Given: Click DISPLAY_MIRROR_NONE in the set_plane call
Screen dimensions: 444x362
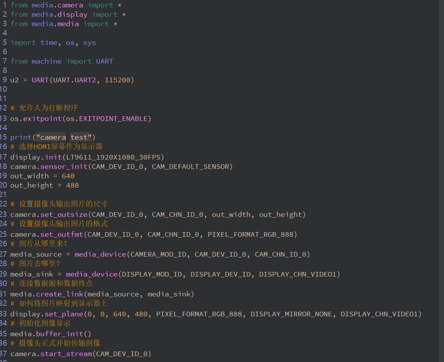Looking at the screenshot, I should pos(291,314).
